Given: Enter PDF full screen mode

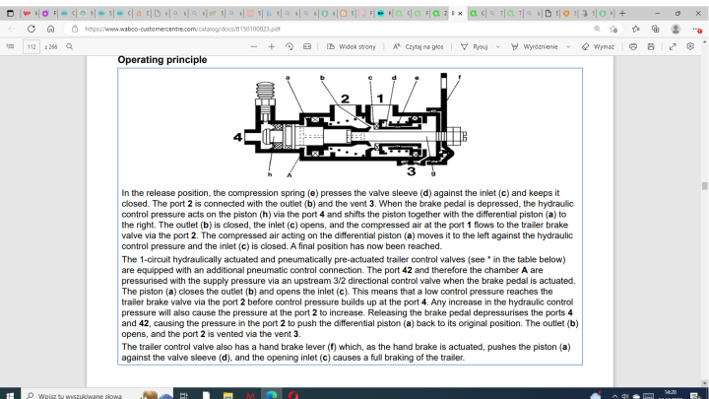Looking at the screenshot, I should click(x=673, y=46).
